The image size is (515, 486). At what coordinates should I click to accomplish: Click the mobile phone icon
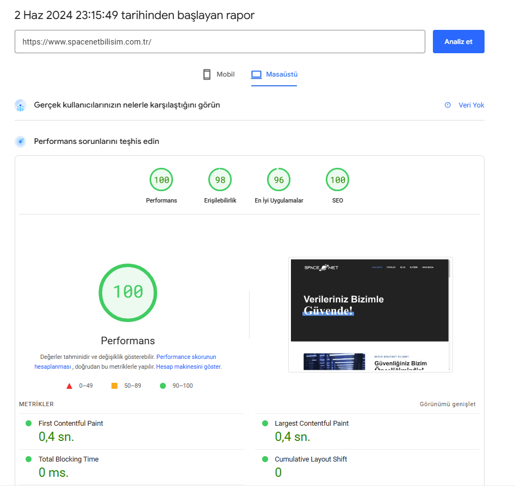click(x=207, y=74)
